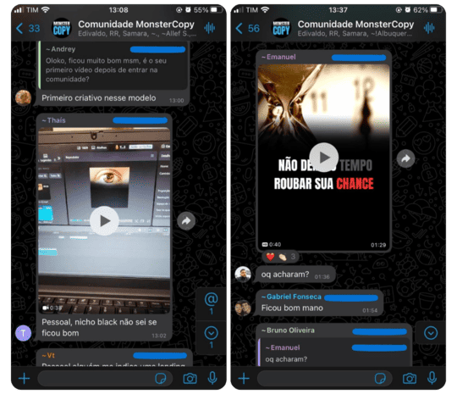Tap message input field in left chat
This screenshot has height=394, width=457.
[105, 379]
